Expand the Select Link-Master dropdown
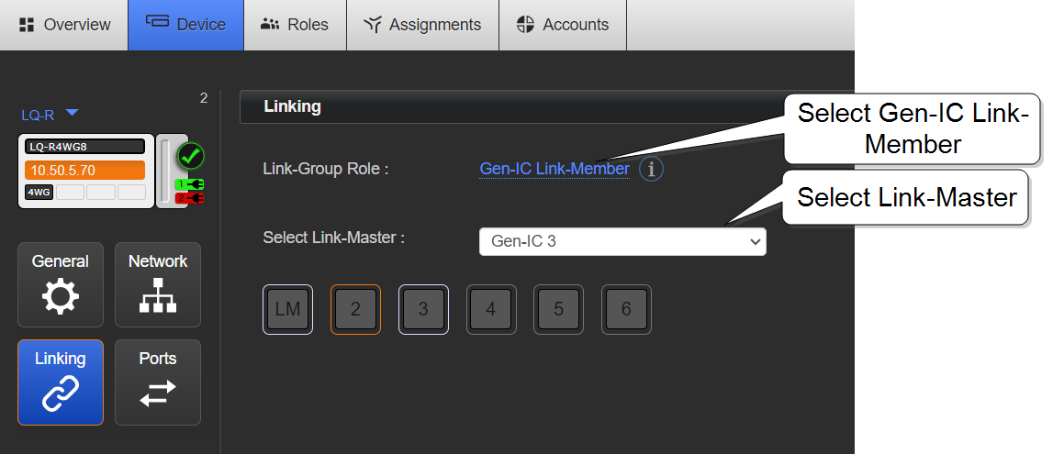Screen dimensions: 1053x454 [x=622, y=242]
